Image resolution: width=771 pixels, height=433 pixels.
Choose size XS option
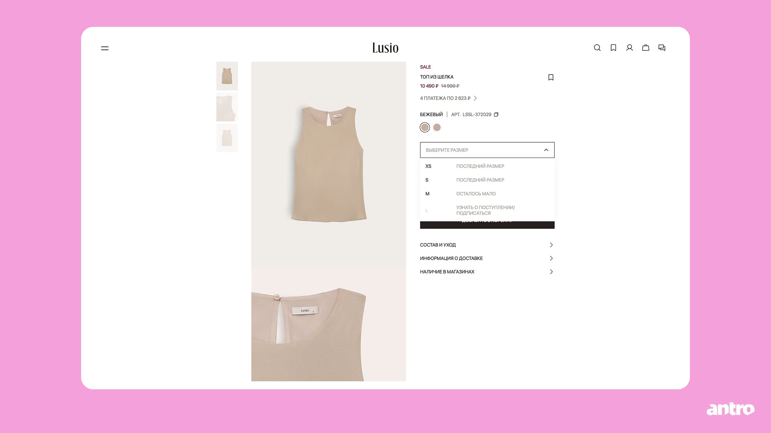click(x=487, y=166)
